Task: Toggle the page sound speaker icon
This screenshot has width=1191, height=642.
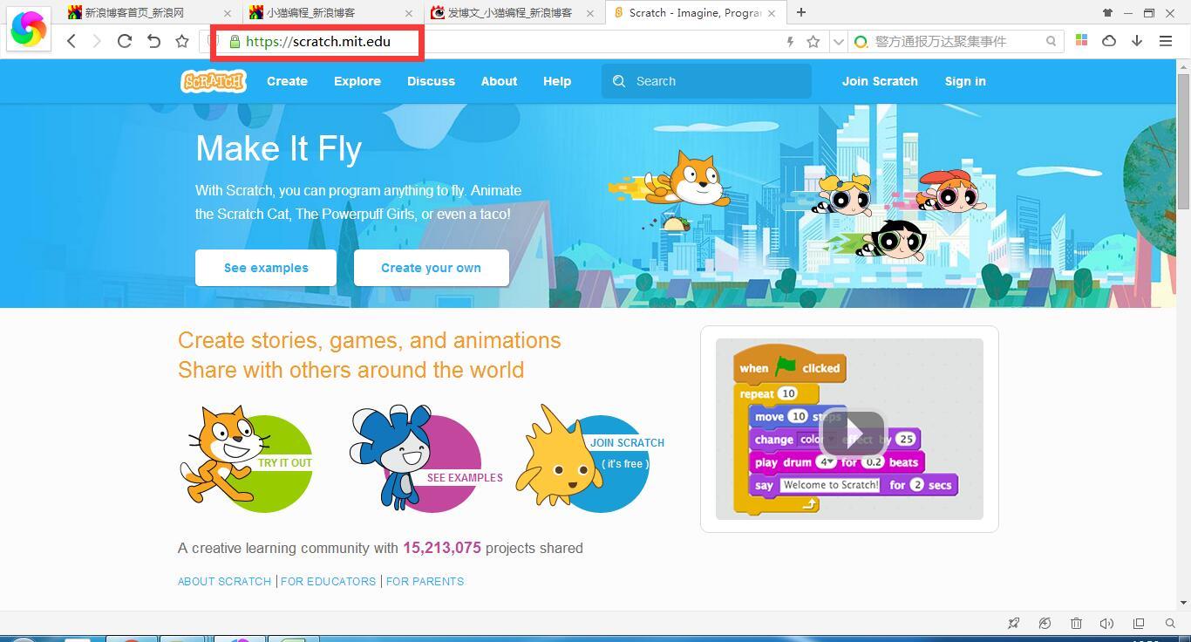Action: point(1107,623)
